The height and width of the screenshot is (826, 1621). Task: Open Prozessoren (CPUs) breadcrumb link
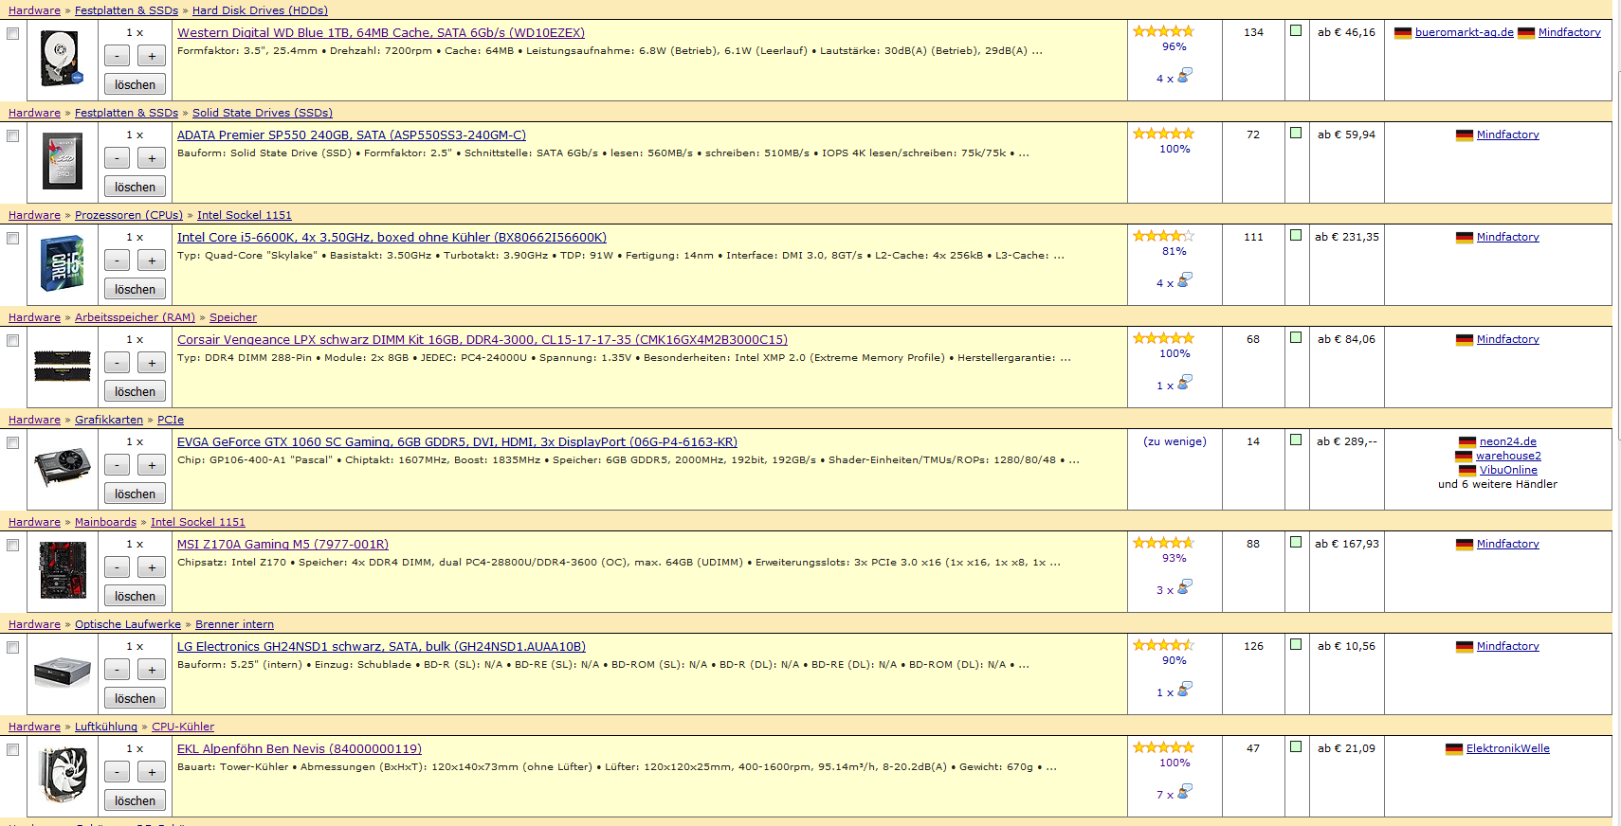(x=129, y=215)
